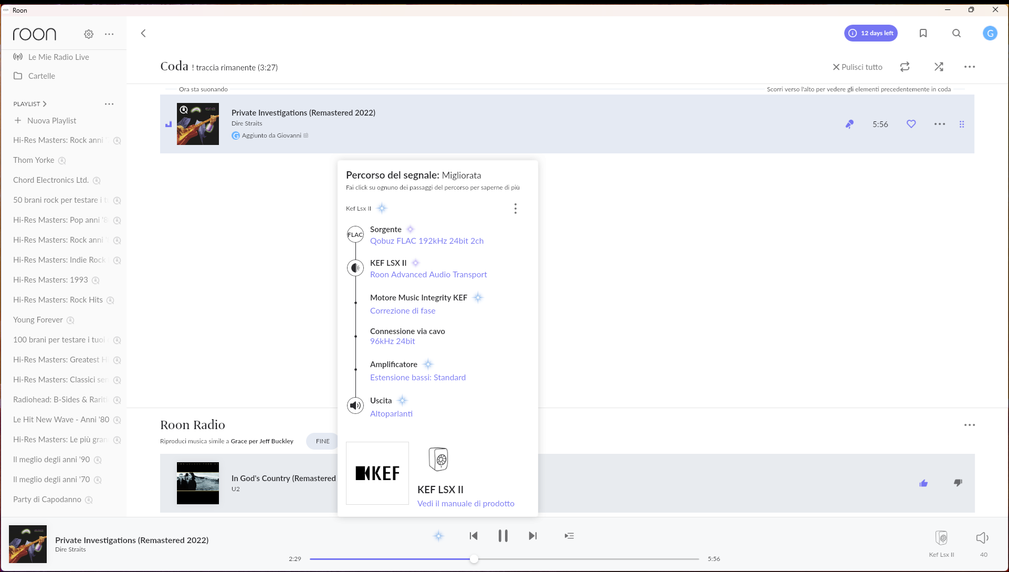
Task: Thumbs down In God's Country
Action: [x=958, y=483]
